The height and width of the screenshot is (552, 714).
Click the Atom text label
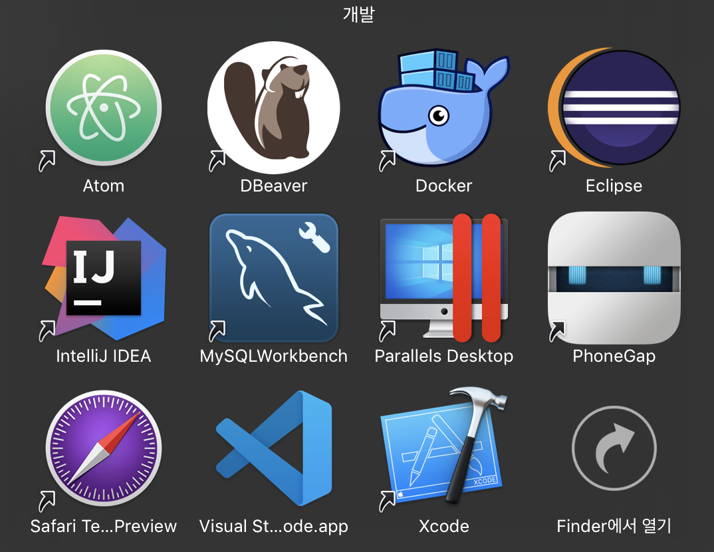(x=103, y=186)
